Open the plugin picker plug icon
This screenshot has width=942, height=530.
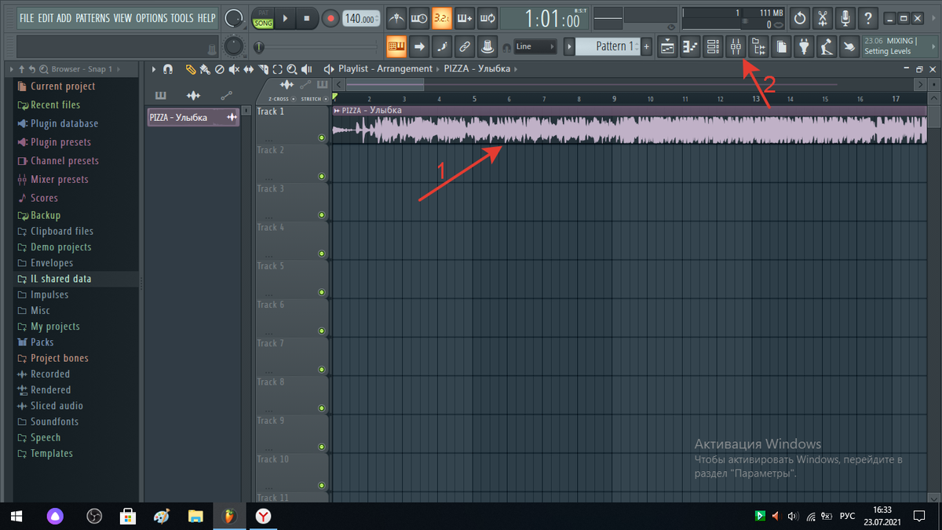pos(803,47)
